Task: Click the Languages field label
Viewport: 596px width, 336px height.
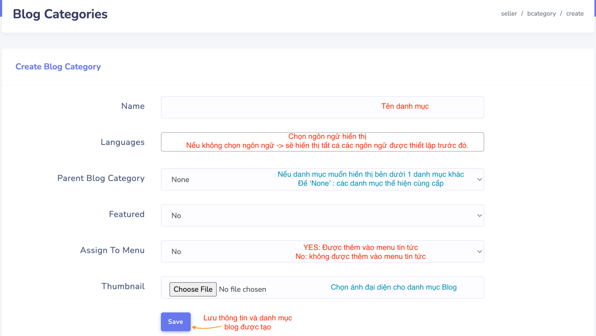Action: pos(123,142)
